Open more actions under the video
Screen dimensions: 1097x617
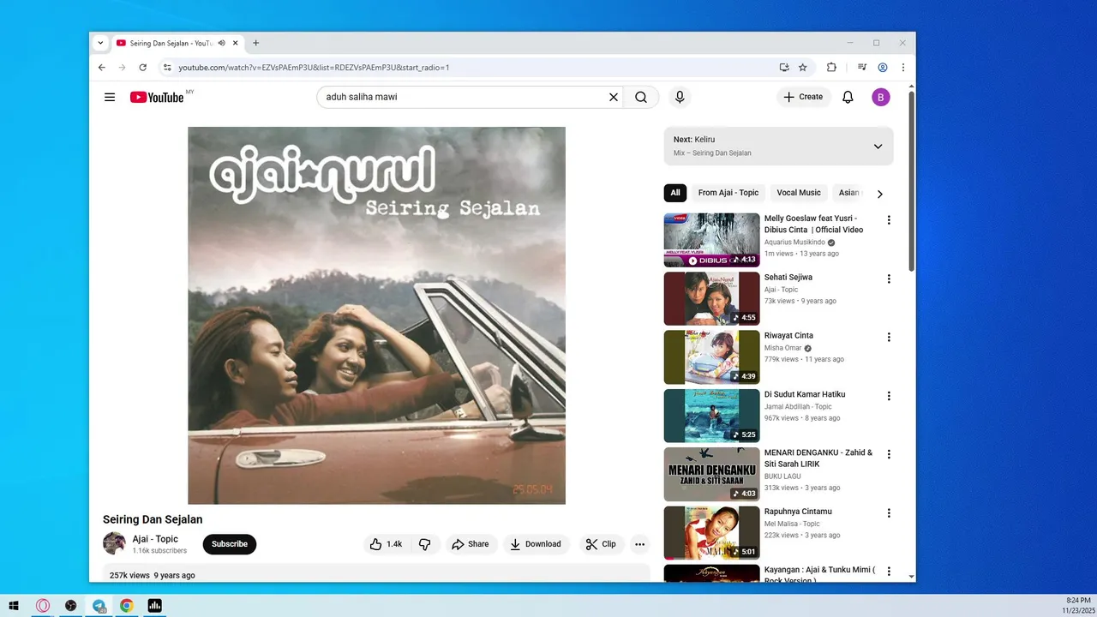click(x=639, y=544)
